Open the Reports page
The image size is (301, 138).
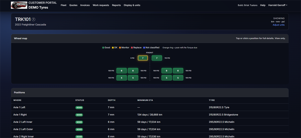116,5
